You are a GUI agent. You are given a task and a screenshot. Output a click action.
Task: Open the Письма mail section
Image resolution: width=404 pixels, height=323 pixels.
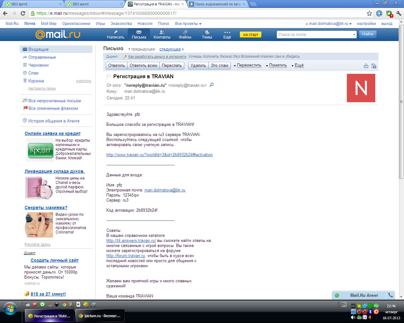point(139,34)
